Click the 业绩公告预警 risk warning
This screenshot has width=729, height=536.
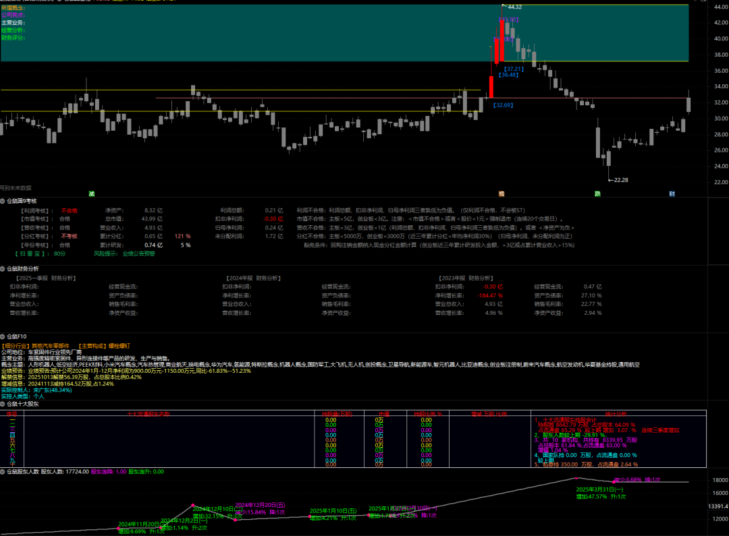point(138,254)
